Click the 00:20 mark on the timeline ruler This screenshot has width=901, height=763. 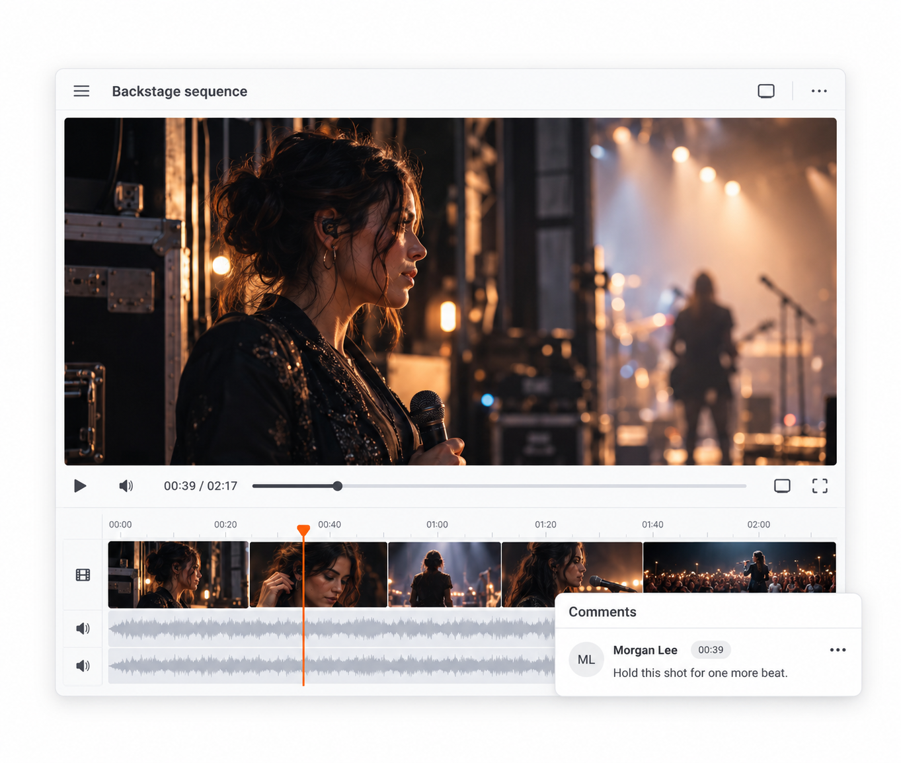(225, 524)
